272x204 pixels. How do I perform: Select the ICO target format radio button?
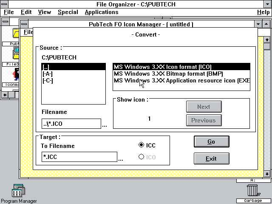141,157
